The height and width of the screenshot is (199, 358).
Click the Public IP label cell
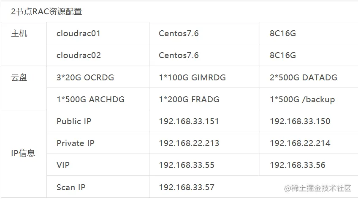click(x=98, y=121)
